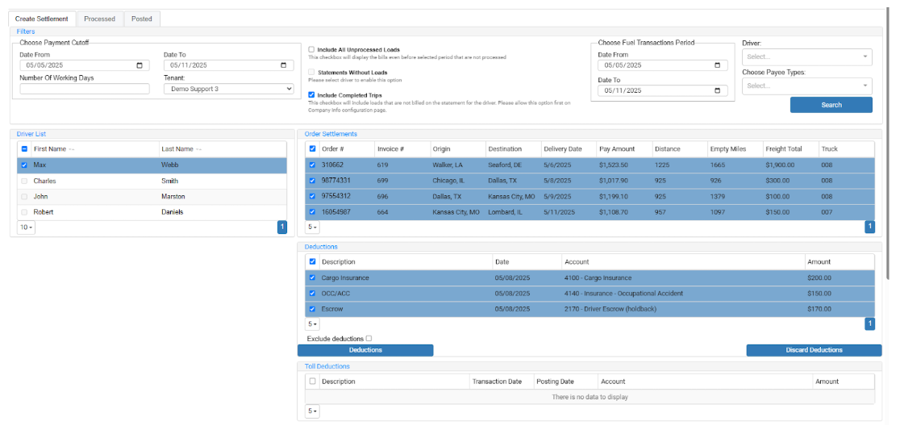Uncheck order 98774331 checkbox
This screenshot has width=900, height=434.
click(x=312, y=180)
